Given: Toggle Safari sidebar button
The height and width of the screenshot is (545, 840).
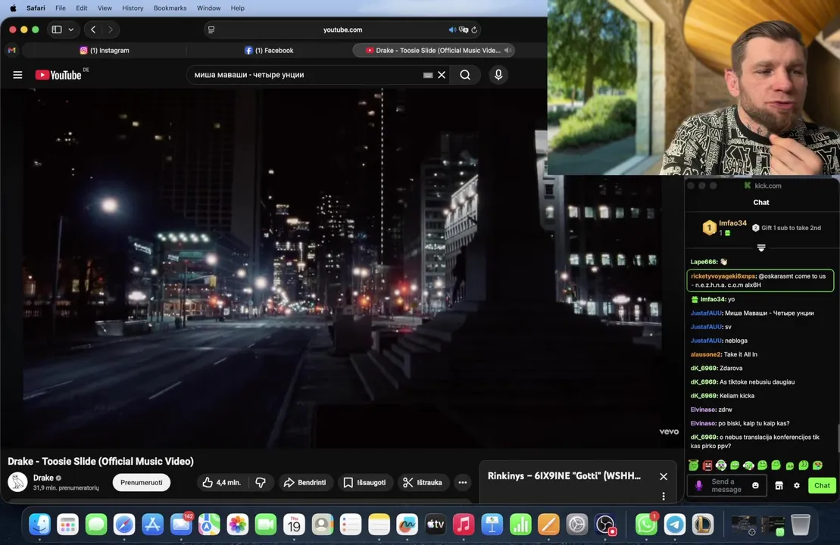Looking at the screenshot, I should click(x=57, y=30).
